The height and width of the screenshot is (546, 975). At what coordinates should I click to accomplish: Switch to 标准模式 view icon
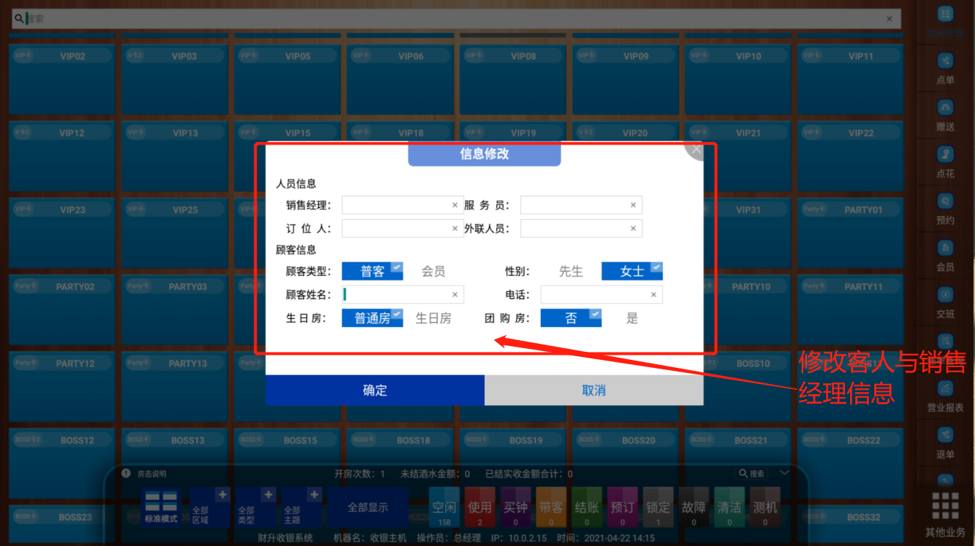(x=160, y=507)
